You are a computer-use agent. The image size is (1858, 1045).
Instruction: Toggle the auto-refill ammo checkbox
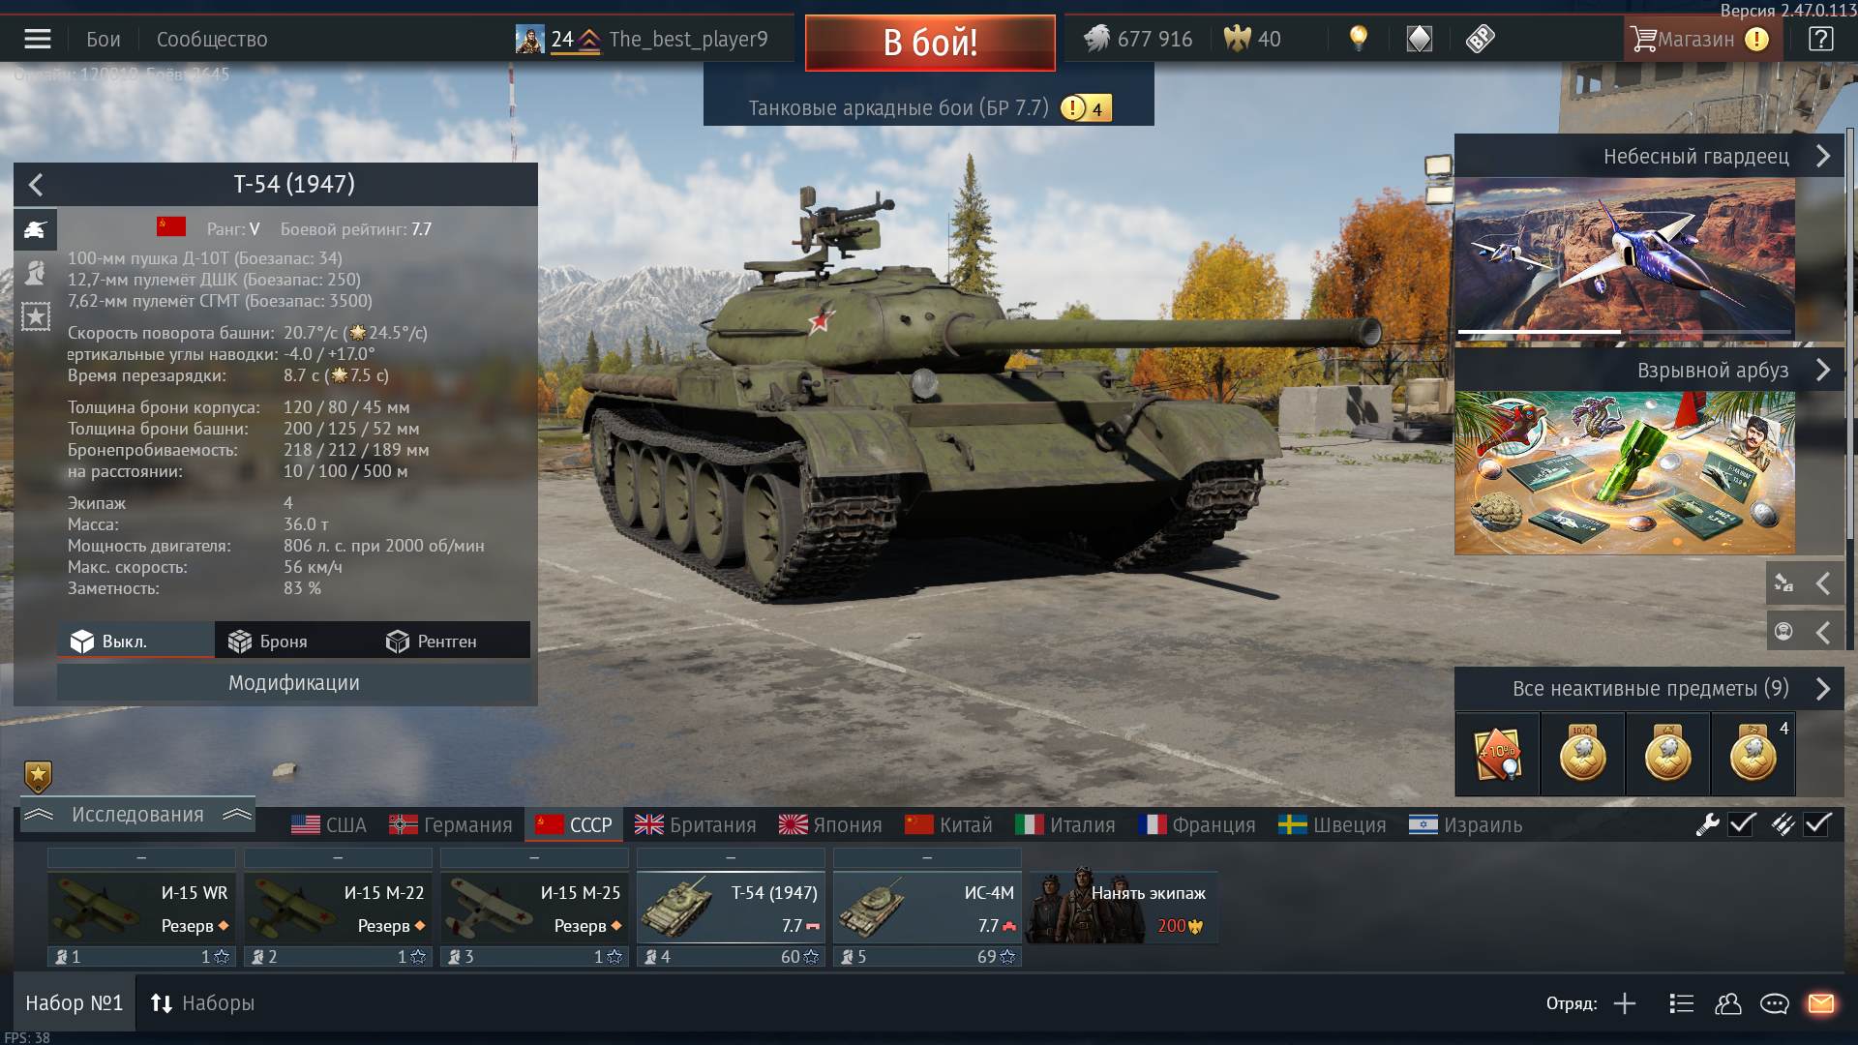pos(1817,824)
